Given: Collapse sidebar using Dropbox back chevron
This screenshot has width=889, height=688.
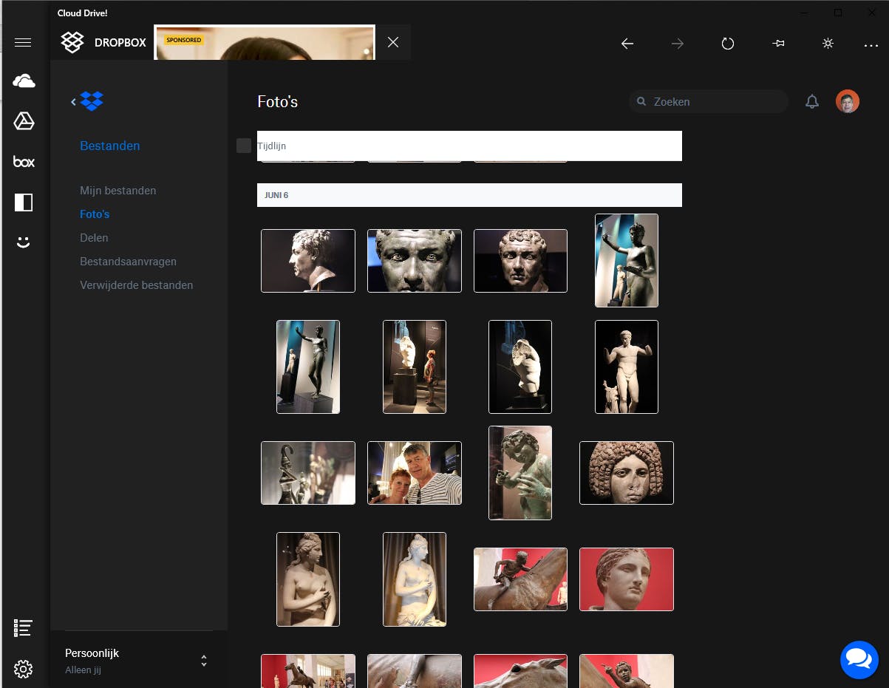Looking at the screenshot, I should point(74,102).
